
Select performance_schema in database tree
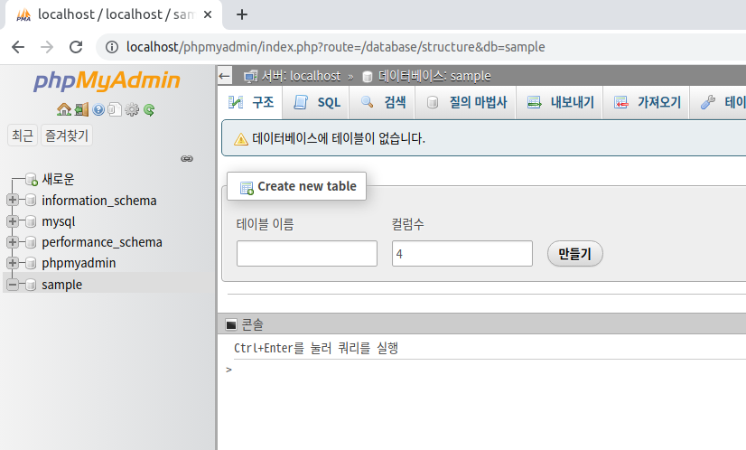(x=102, y=242)
